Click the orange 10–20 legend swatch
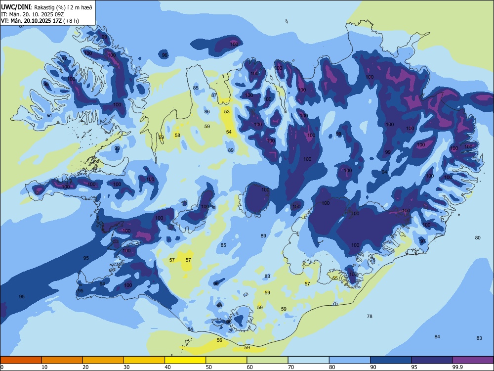This screenshot has height=371, width=494. [62, 360]
